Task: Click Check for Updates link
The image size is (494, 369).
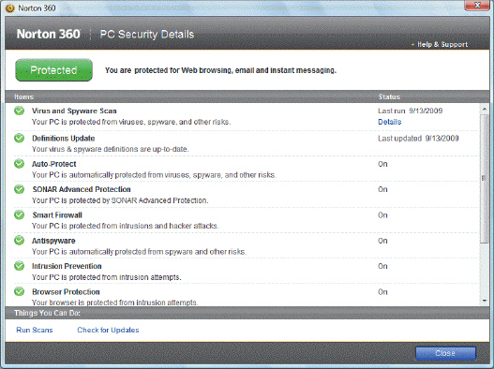Action: 108,330
